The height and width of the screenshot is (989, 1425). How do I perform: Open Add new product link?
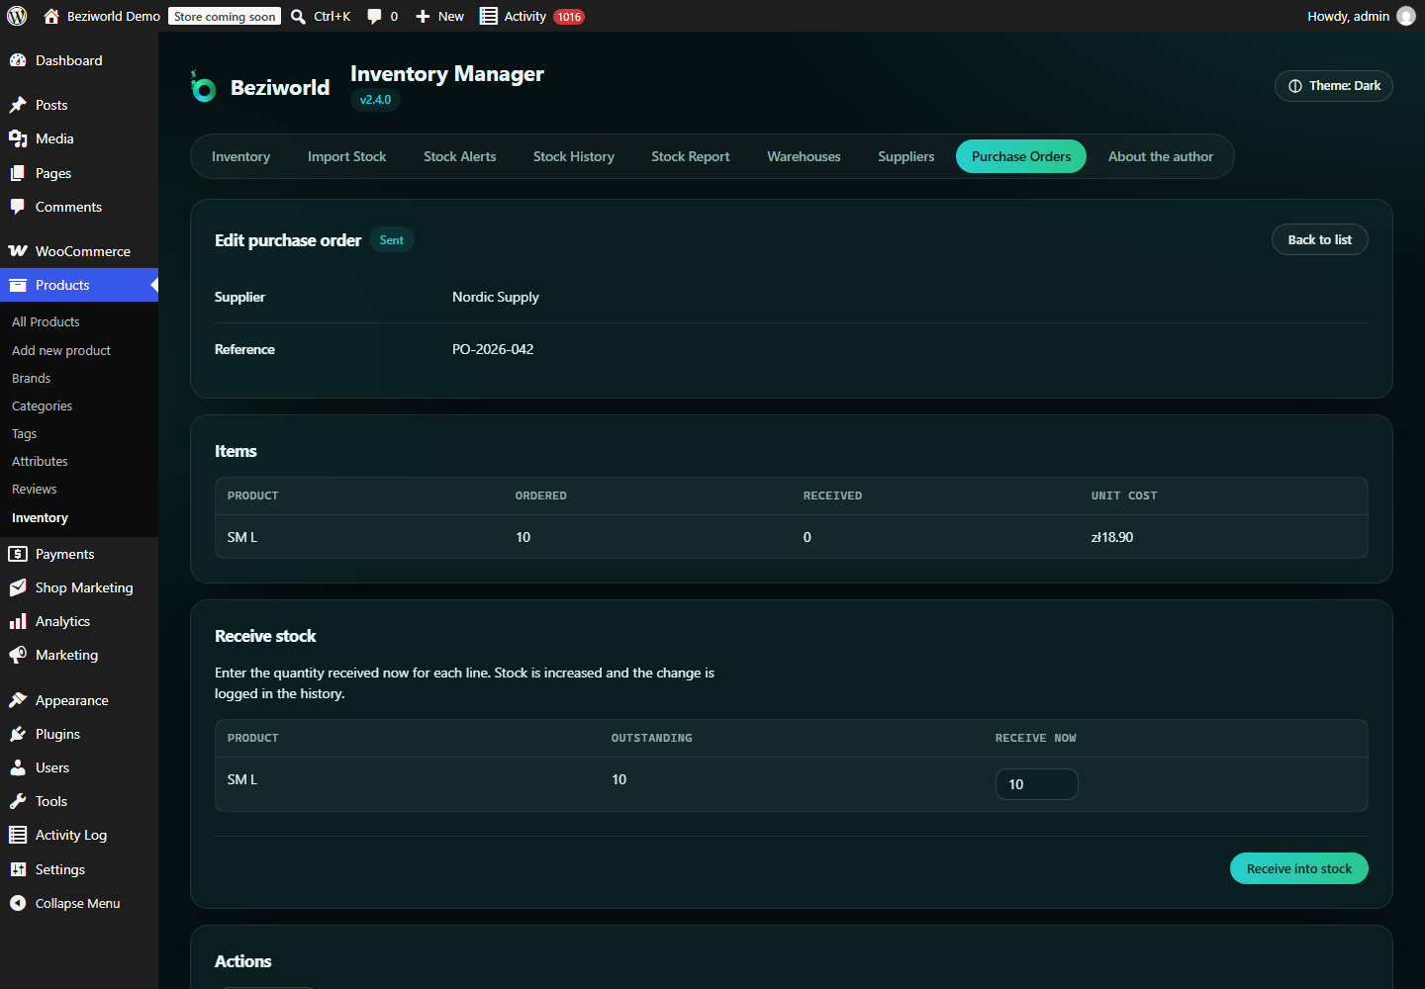click(x=61, y=350)
